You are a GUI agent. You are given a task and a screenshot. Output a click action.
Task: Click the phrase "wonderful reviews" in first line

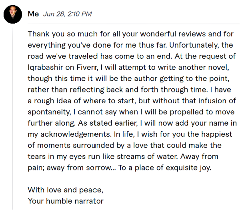tap(173, 34)
